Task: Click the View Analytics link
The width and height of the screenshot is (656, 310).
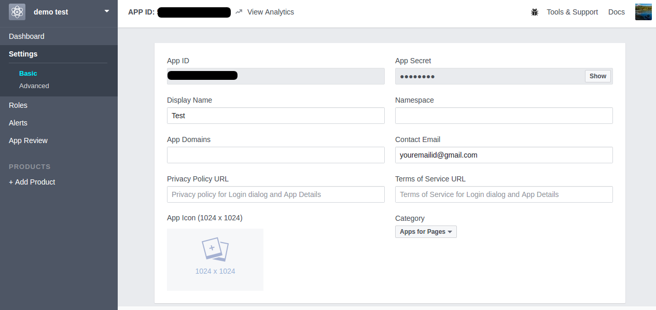Action: [x=270, y=12]
